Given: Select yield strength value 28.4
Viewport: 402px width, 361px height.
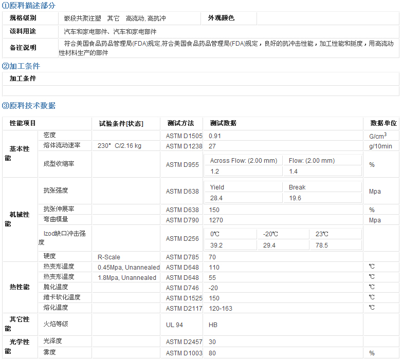Looking at the screenshot, I should 216,198.
